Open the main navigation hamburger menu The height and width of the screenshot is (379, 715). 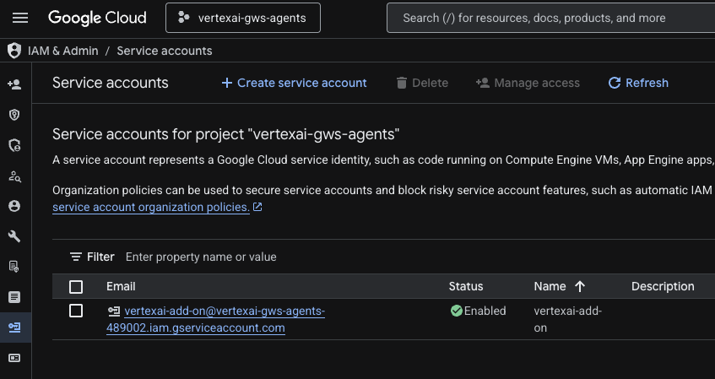(x=21, y=18)
